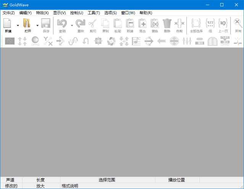
Task: Click the equalizer sliders effect icon
Action: point(187,41)
